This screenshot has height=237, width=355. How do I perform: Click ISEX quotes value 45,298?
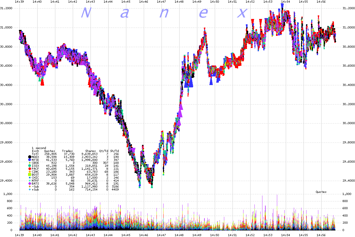click(51, 166)
